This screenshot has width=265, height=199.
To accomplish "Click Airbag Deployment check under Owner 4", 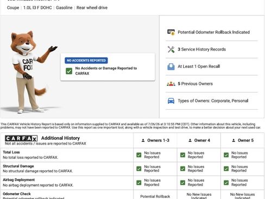I will click(182, 183).
